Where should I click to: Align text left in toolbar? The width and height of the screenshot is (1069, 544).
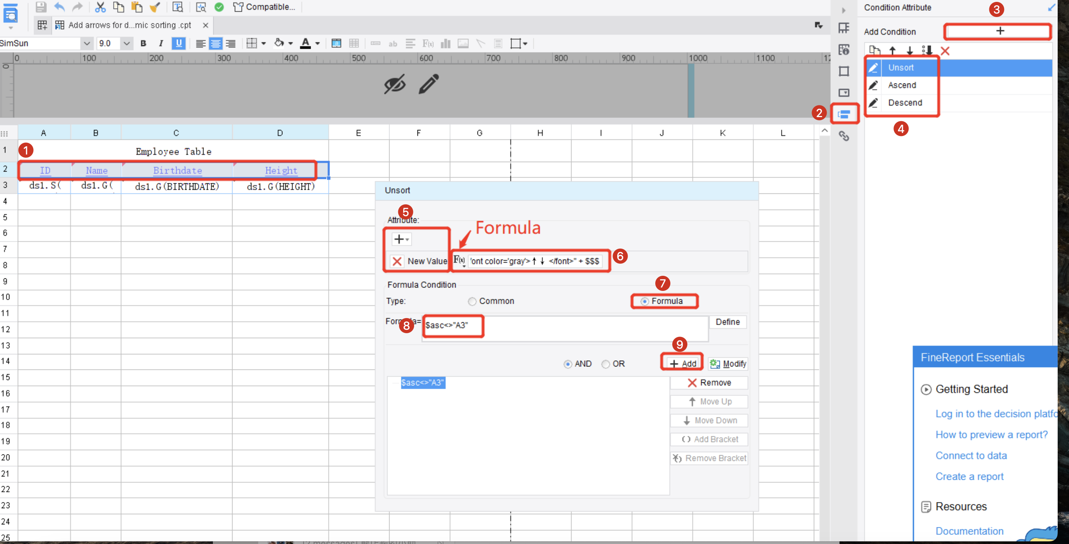pos(200,43)
